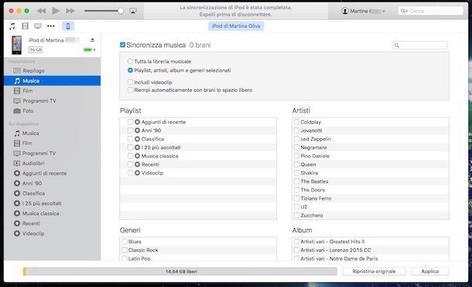
Task: Open Programmi TV under Sul dispositivo
Action: pos(53,153)
